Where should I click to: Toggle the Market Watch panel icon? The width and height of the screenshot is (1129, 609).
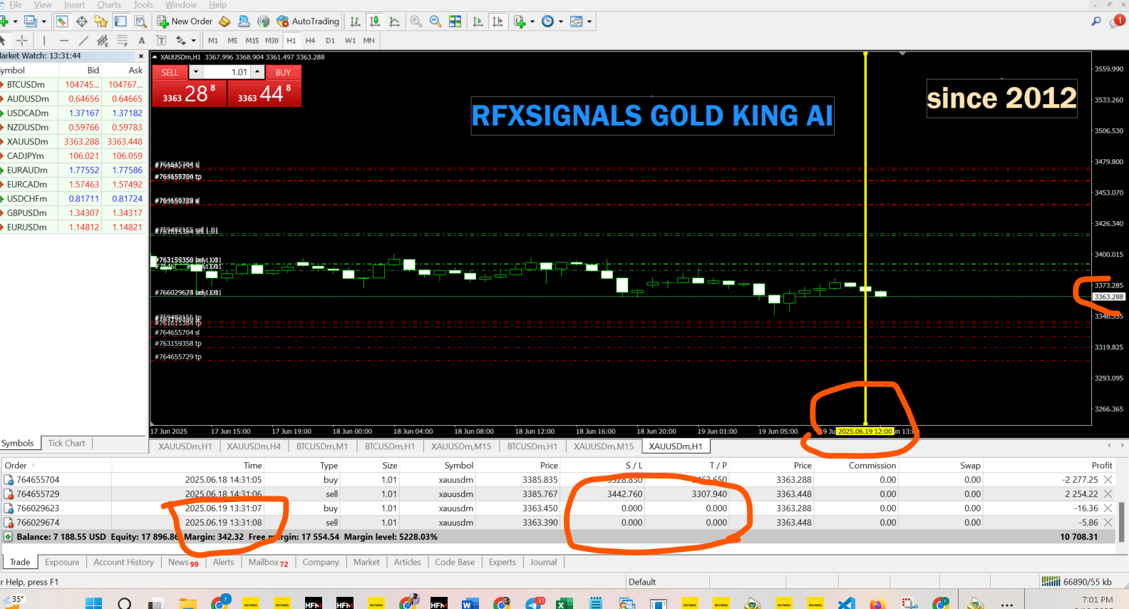(62, 21)
